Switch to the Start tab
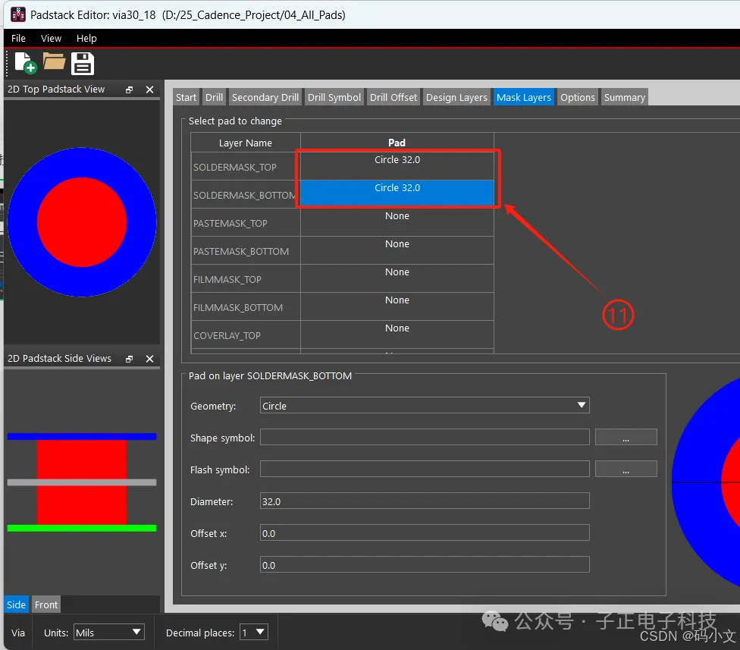Screen dimensions: 740x650 [186, 97]
